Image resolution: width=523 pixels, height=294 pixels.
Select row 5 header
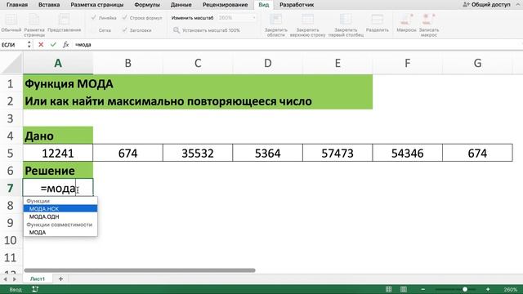pyautogui.click(x=11, y=153)
